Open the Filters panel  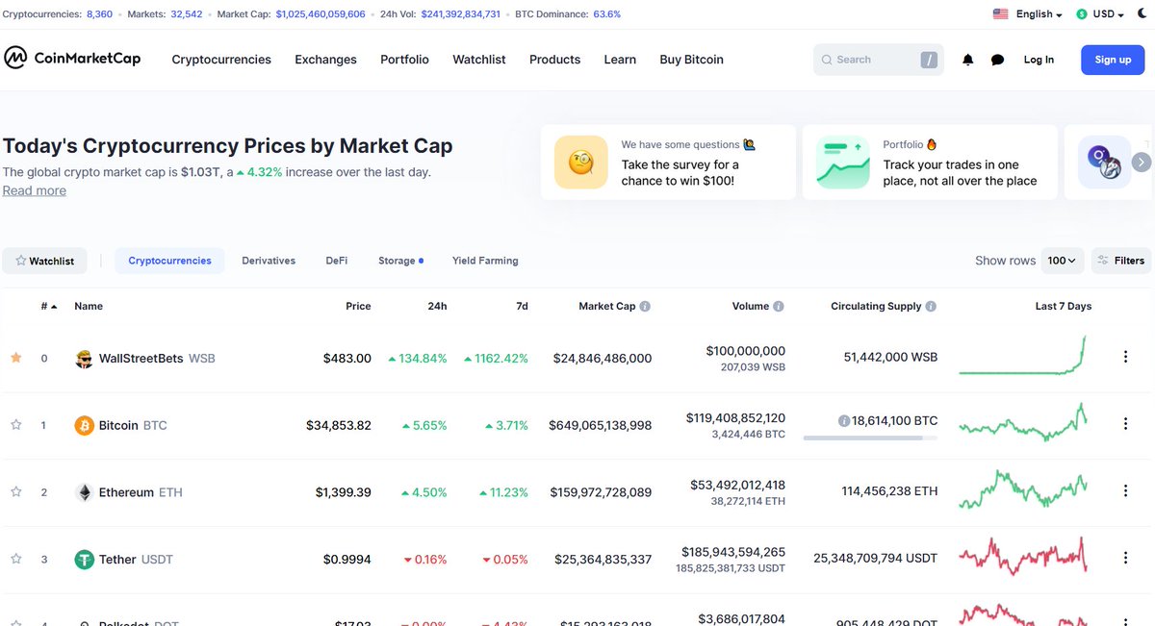tap(1120, 261)
